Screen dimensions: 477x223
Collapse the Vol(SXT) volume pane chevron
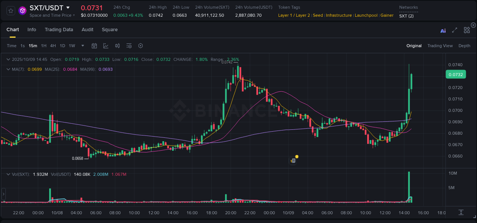point(8,174)
